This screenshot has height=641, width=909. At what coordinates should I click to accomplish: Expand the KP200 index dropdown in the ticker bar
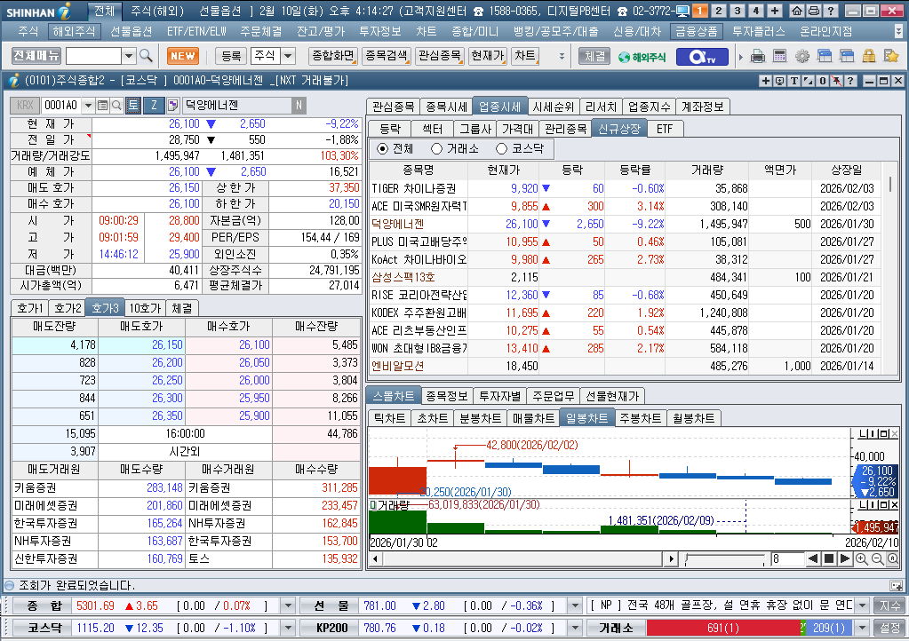coord(575,628)
